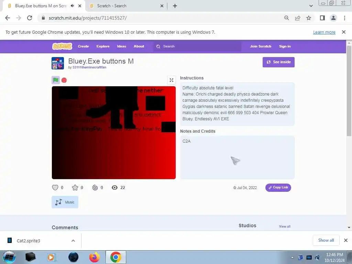The height and width of the screenshot is (264, 352).
Task: Open the tab search dropdown chevron
Action: click(x=311, y=6)
